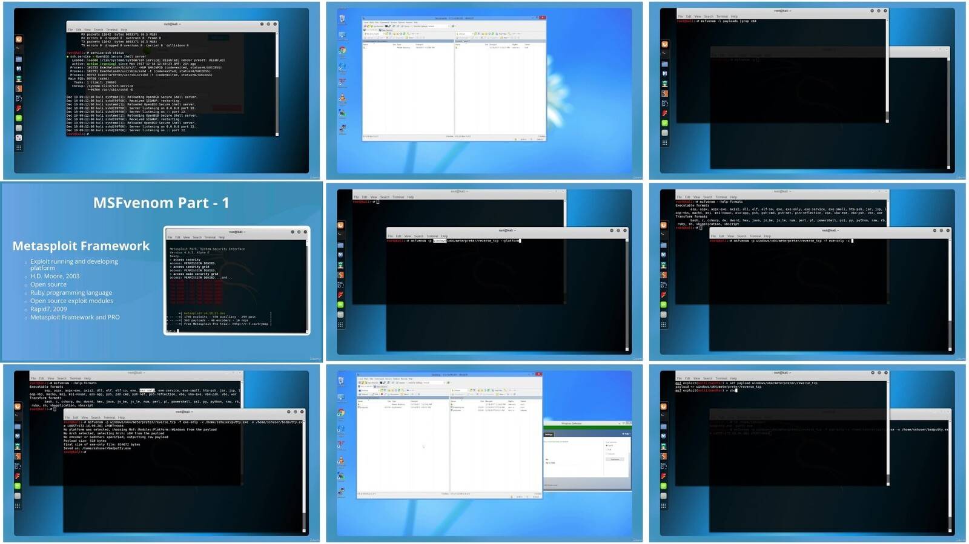969x544 pixels.
Task: Open Show Applications grid in ssh status frame
Action: point(19,148)
